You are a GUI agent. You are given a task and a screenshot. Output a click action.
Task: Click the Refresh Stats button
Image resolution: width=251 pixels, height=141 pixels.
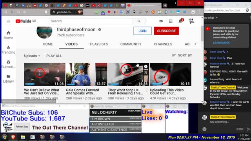(x=22, y=127)
